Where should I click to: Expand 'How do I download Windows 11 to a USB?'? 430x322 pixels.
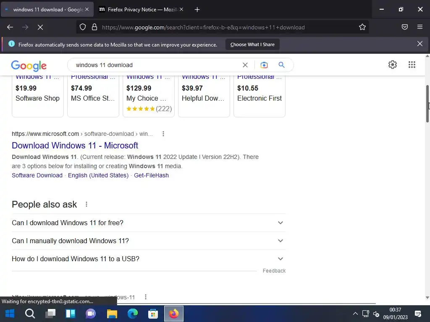[x=149, y=259]
